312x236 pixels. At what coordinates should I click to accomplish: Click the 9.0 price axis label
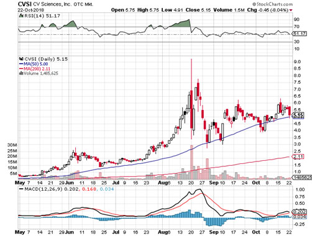[297, 61]
